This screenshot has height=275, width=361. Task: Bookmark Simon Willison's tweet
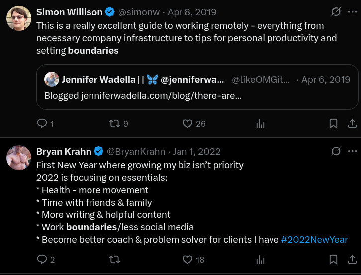333,124
